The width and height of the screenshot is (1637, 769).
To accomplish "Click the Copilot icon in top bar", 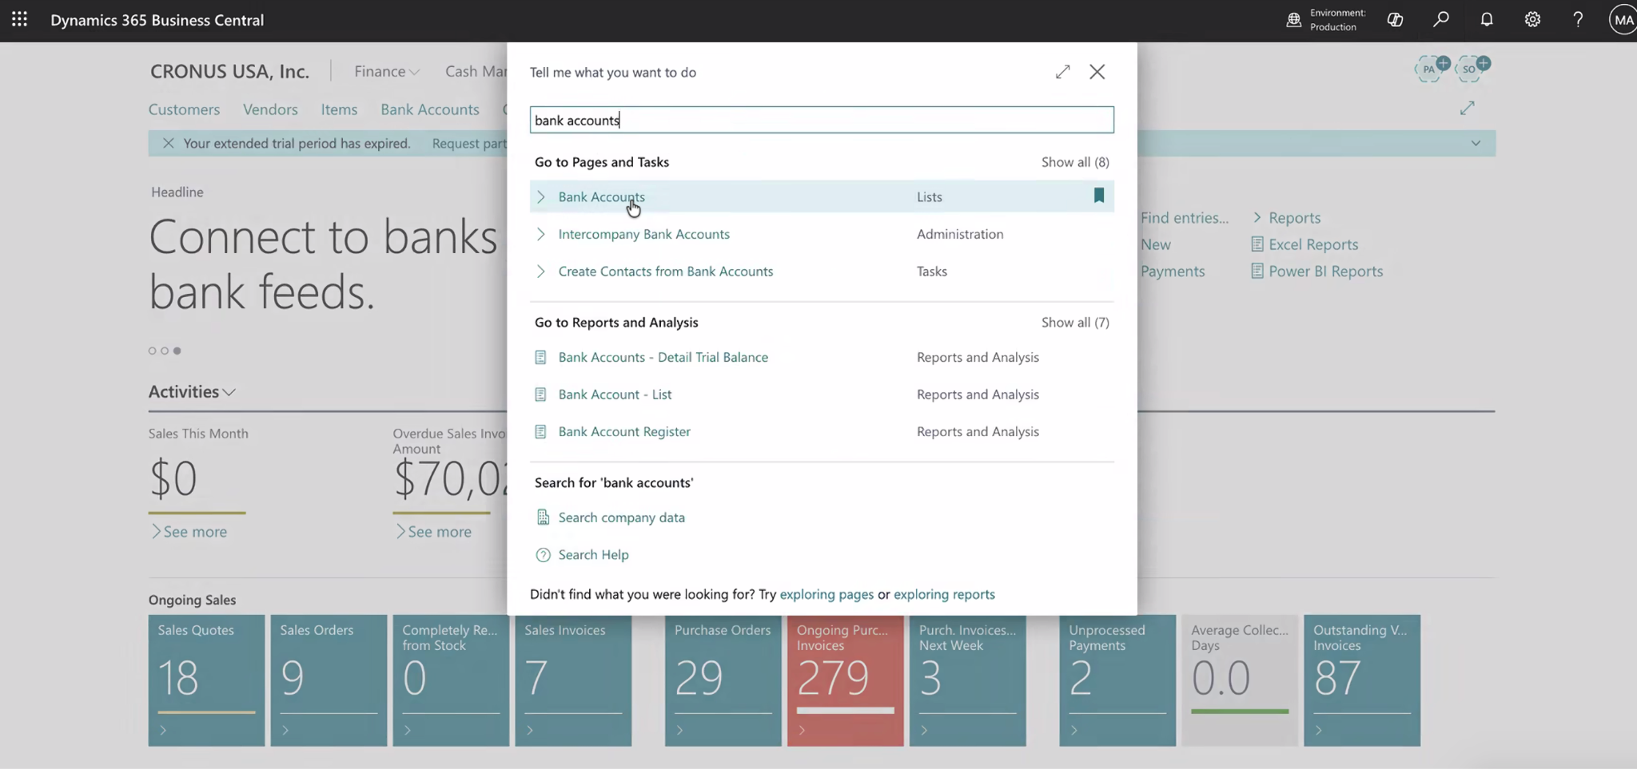I will [1395, 20].
